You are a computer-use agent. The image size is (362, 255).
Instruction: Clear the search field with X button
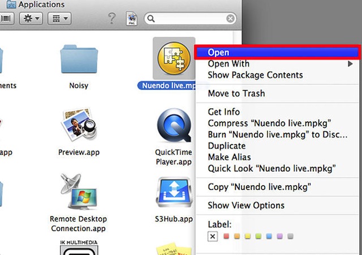click(230, 19)
